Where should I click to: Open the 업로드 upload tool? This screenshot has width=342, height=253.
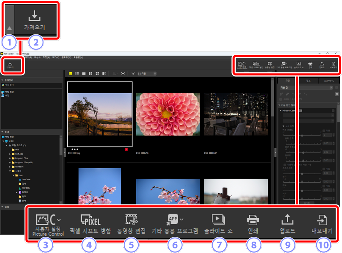tap(322, 65)
